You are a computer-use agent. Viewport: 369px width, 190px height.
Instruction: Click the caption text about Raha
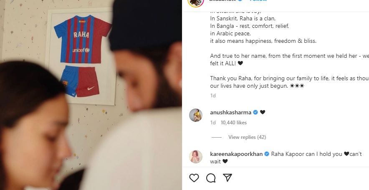point(289,49)
